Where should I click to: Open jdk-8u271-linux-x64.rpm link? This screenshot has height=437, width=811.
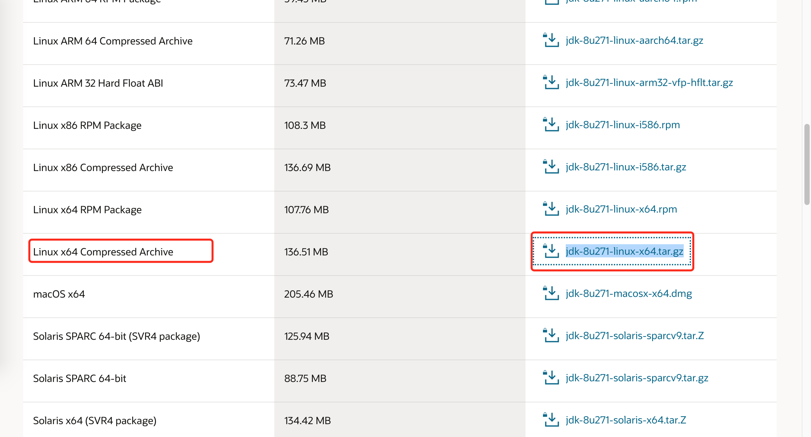(x=621, y=209)
